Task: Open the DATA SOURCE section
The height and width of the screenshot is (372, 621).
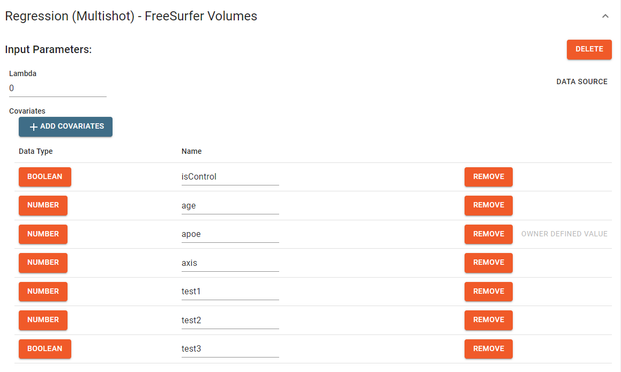Action: [582, 81]
